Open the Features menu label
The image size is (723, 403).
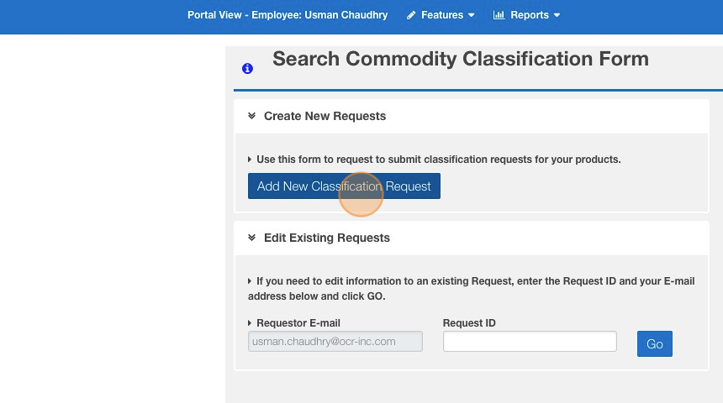coord(442,15)
